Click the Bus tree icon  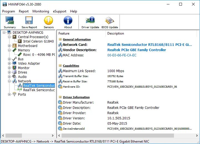[14, 59]
